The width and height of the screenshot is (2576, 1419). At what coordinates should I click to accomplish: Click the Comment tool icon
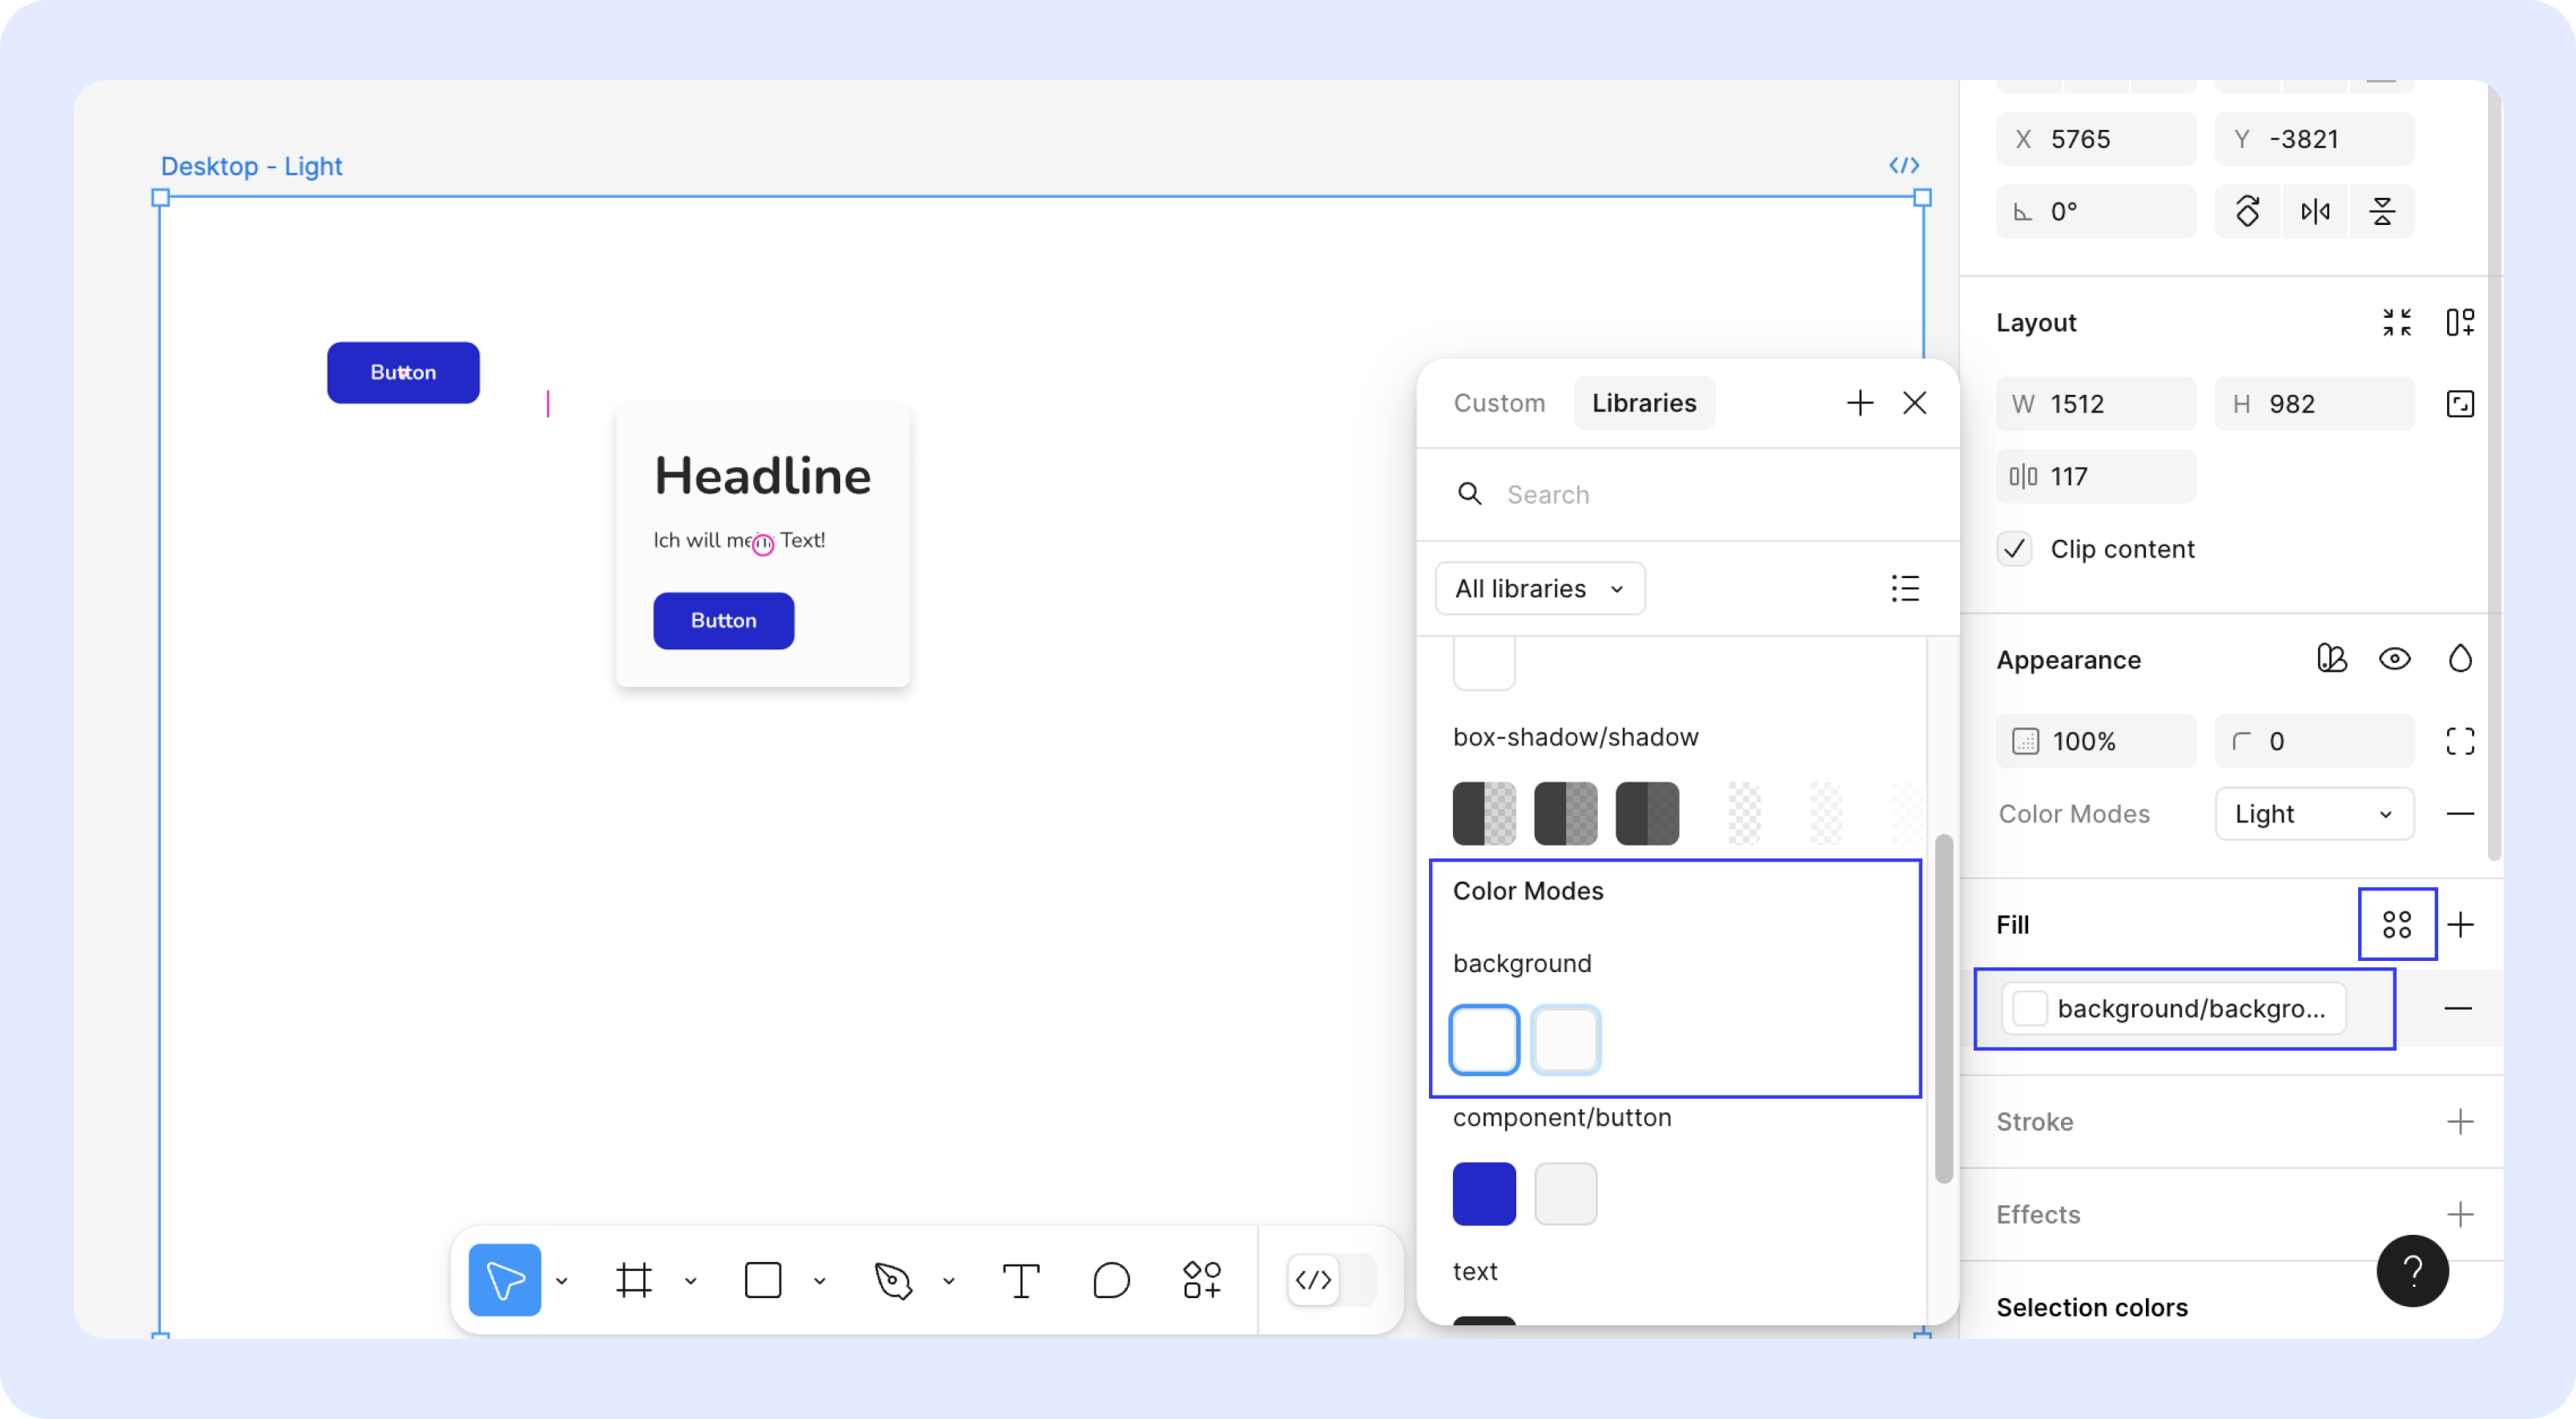click(1111, 1280)
